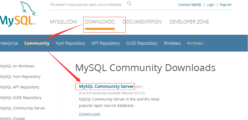Click the DOWNLOAD link under Community Server
Viewport: 248px width, 120px height.
coord(90,114)
